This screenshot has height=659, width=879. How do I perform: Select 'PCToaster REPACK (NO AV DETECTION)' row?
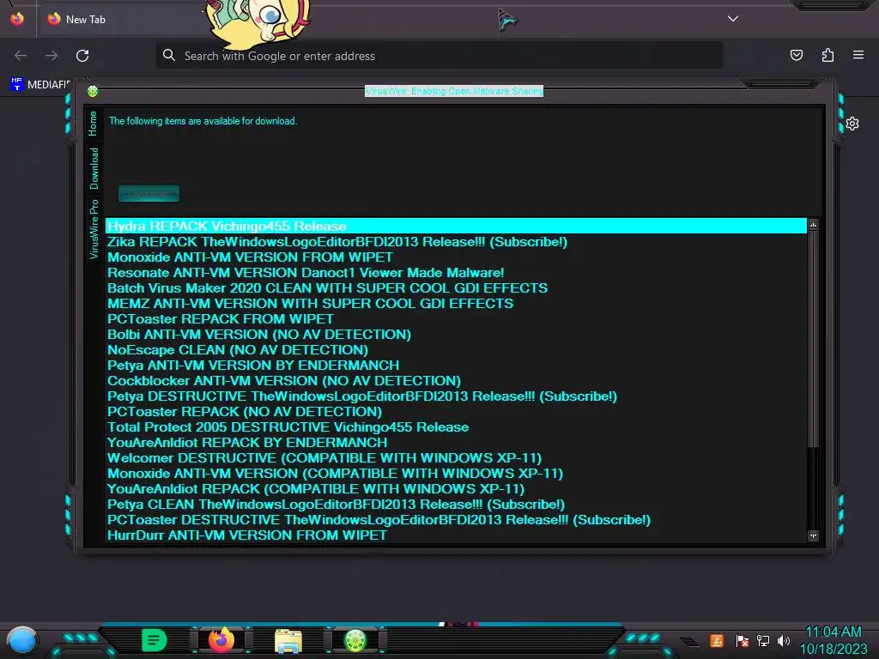pyautogui.click(x=456, y=412)
